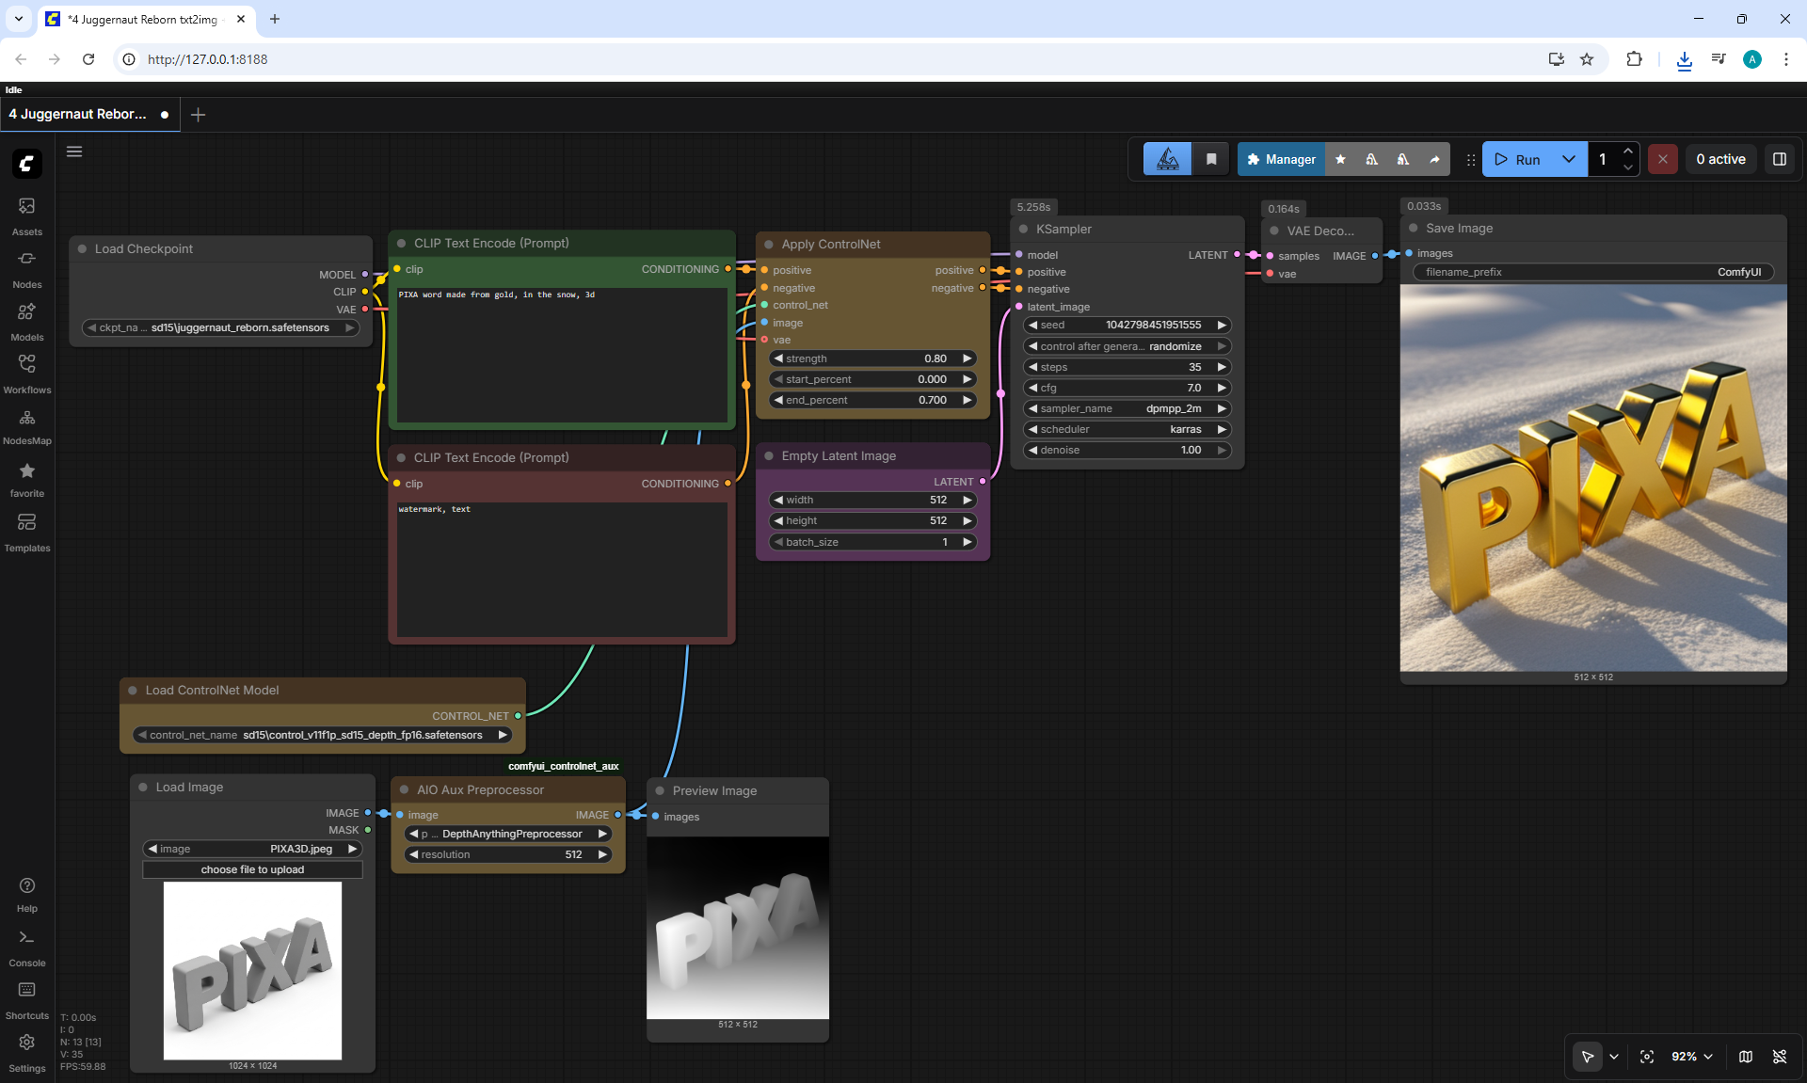1807x1083 pixels.
Task: Toggle the Load Checkpoint node collapse dot
Action: pos(82,248)
